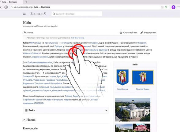The image size is (180, 132).
Task: Open the browser menu at far right
Action: coord(179,7)
